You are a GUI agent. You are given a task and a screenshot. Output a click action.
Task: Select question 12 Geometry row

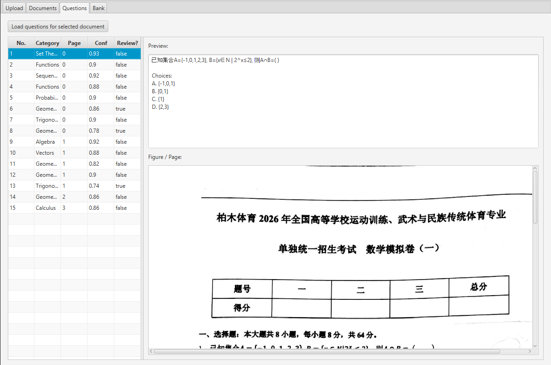click(x=74, y=175)
